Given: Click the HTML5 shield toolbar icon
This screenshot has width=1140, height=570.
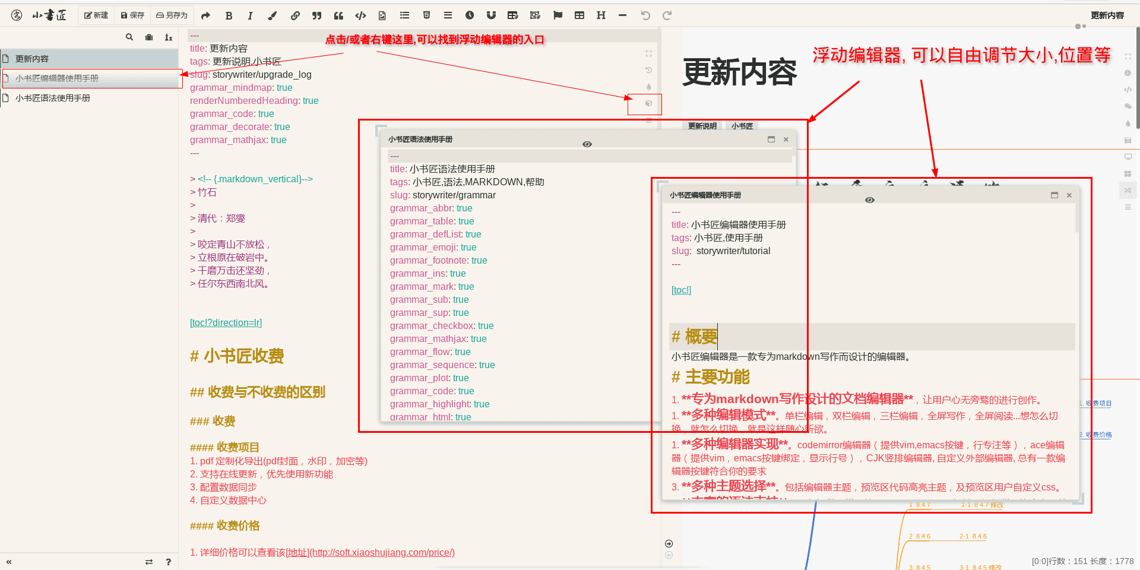Looking at the screenshot, I should (426, 15).
